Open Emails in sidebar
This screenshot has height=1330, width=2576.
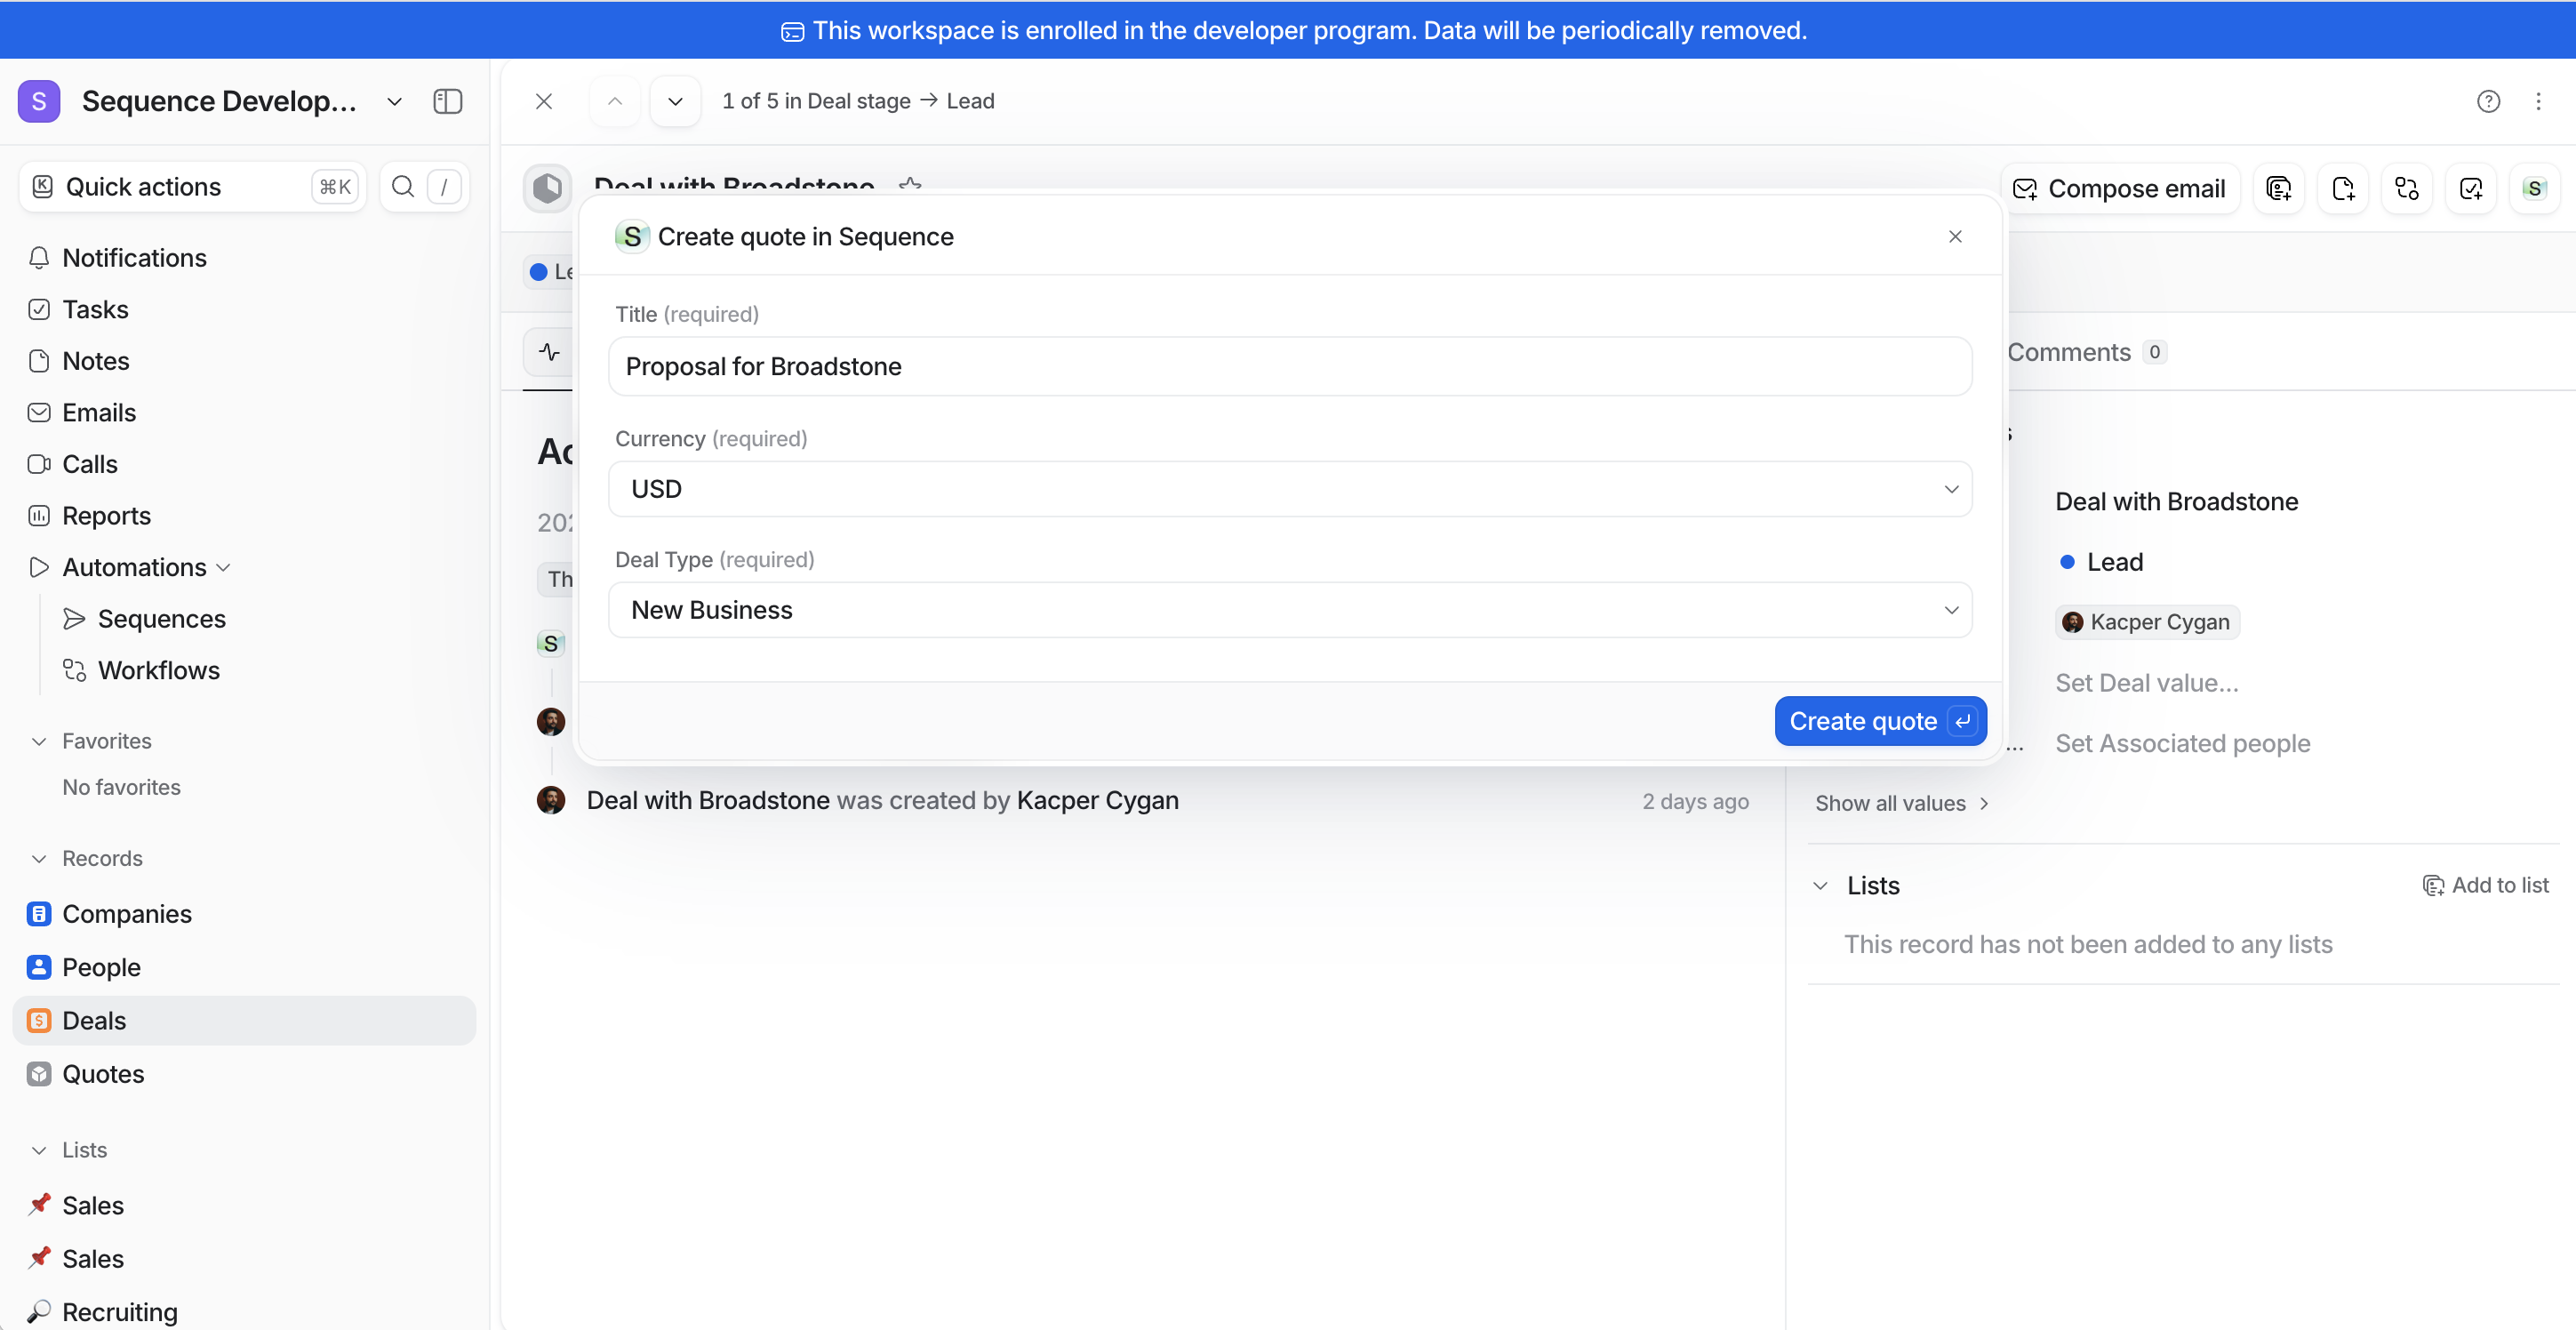pyautogui.click(x=98, y=412)
